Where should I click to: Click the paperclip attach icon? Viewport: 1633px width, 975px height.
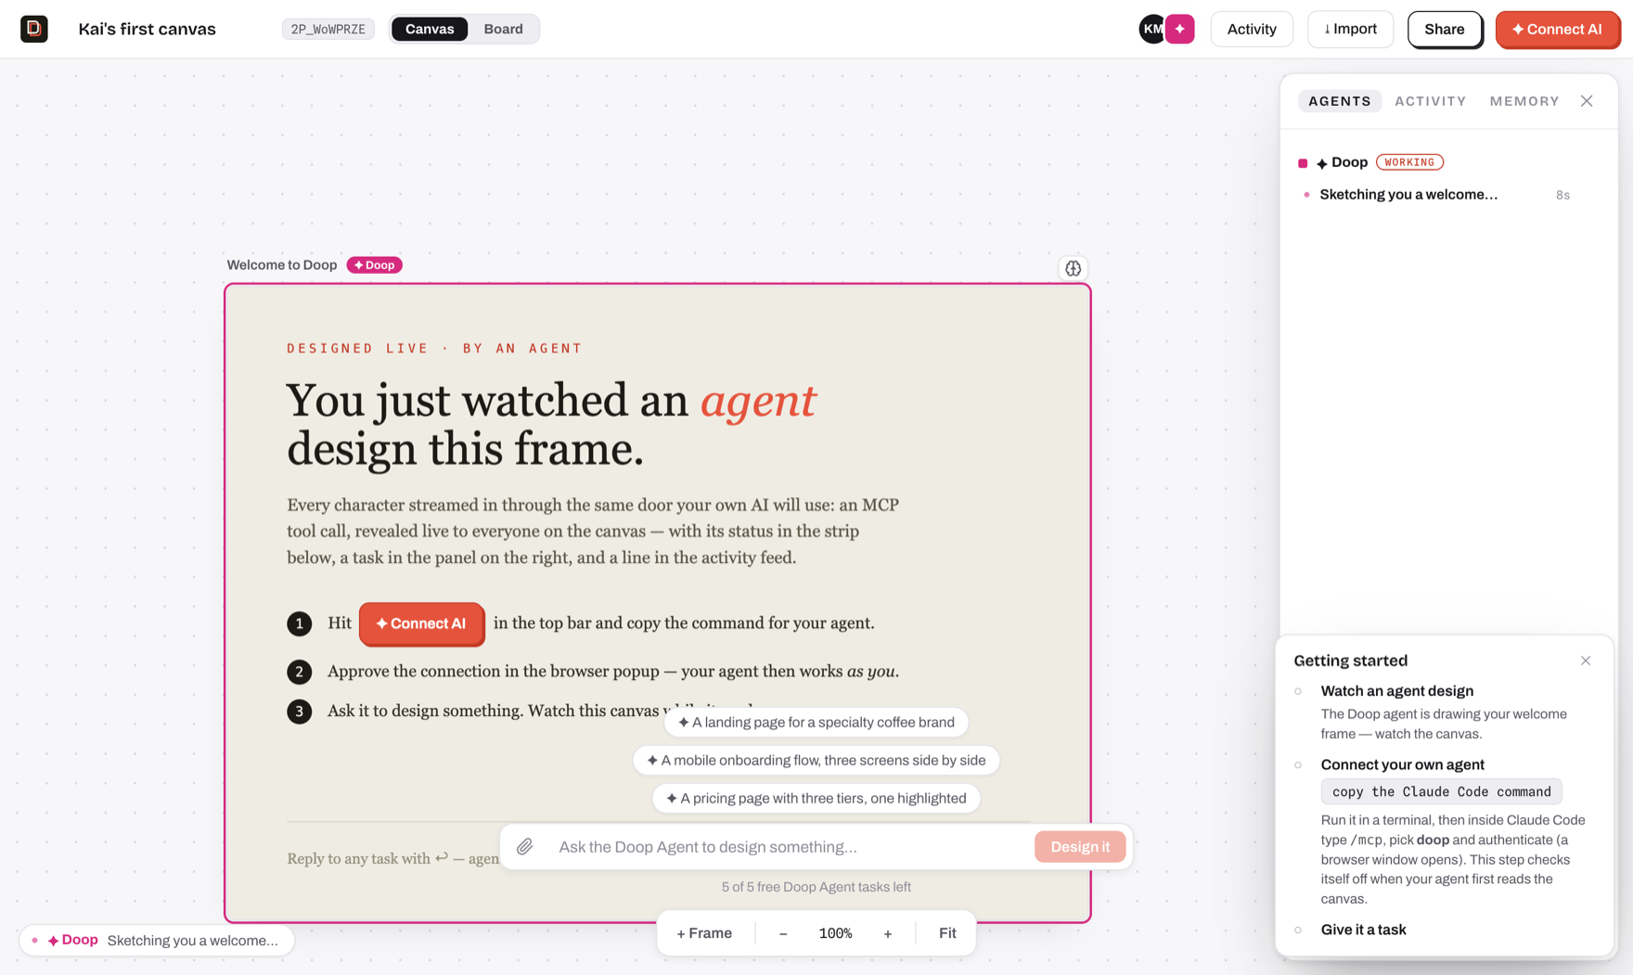tap(525, 846)
